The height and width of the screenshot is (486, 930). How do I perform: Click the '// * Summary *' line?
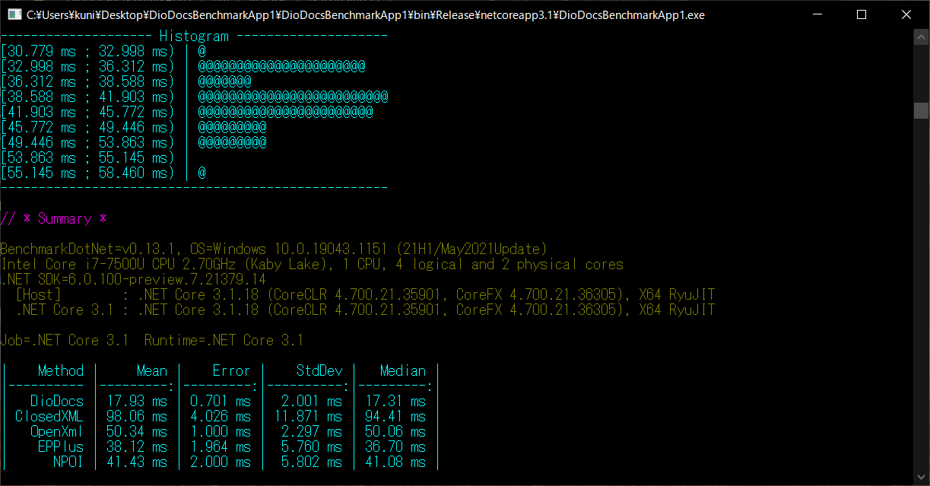(53, 218)
